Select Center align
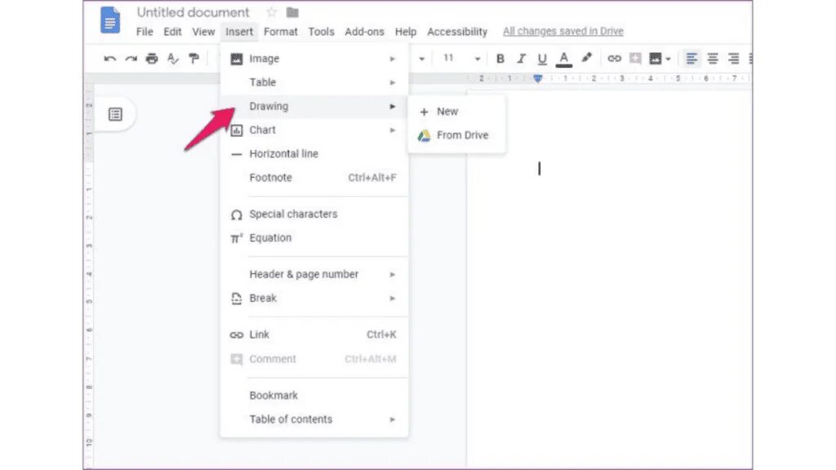836x470 pixels. pos(712,59)
